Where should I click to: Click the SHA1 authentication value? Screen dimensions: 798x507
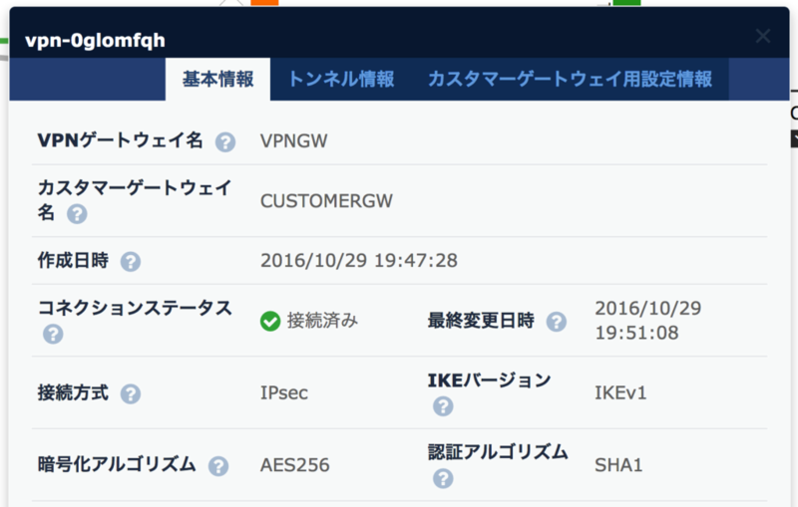click(x=617, y=465)
